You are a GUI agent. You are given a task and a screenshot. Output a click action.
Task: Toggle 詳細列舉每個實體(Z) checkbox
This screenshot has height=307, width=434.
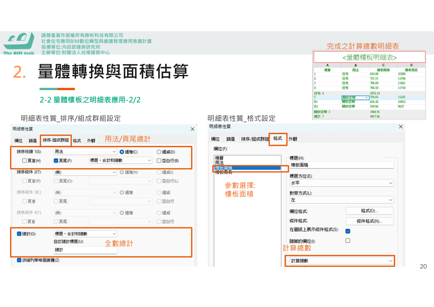[x=19, y=260]
